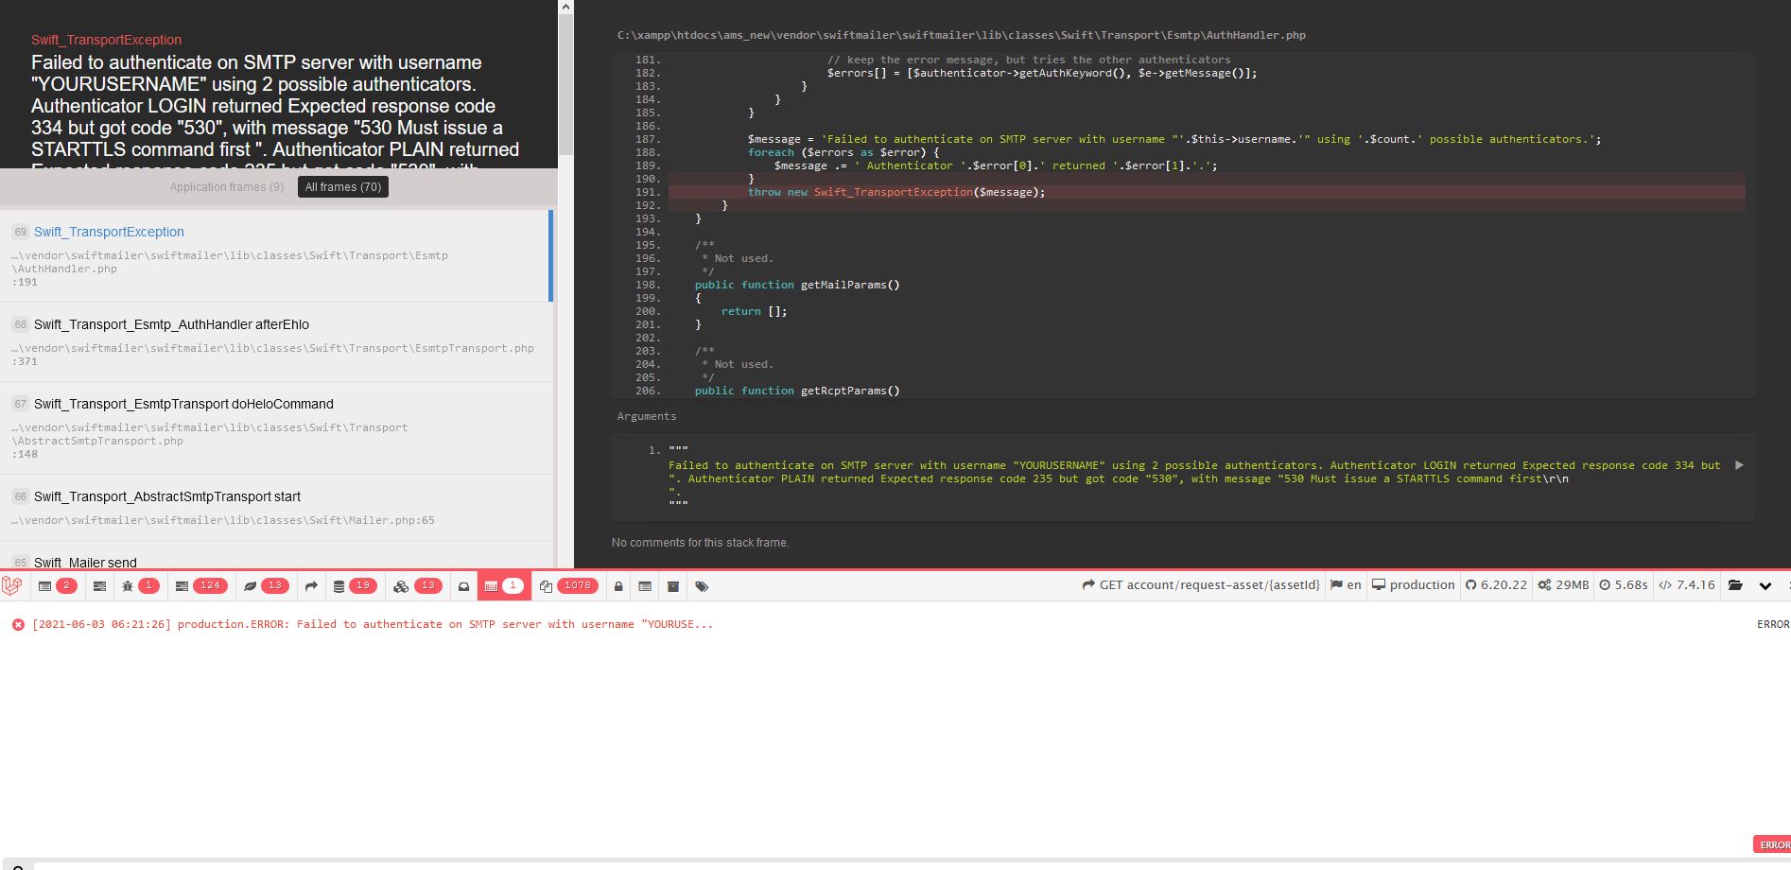Open the folder icon on debugbar right
The height and width of the screenshot is (870, 1791).
pyautogui.click(x=1736, y=586)
